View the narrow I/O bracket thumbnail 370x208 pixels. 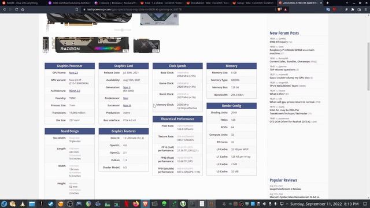pyautogui.click(x=46, y=45)
